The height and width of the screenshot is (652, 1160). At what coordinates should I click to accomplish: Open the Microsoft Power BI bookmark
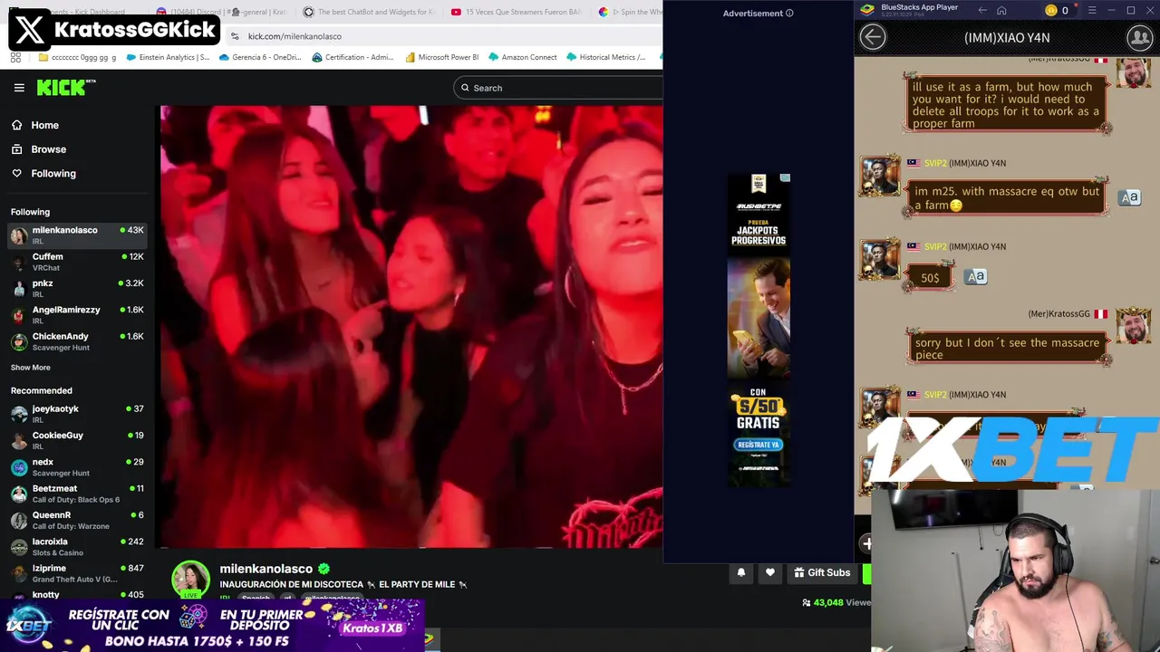(441, 57)
